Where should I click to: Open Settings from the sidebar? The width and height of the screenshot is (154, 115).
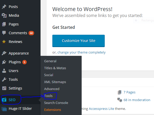[15, 88]
